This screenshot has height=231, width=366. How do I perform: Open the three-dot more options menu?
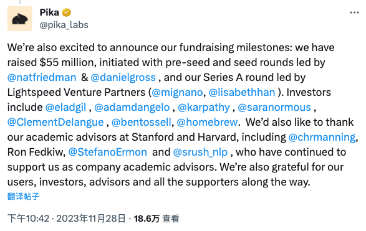pos(354,12)
